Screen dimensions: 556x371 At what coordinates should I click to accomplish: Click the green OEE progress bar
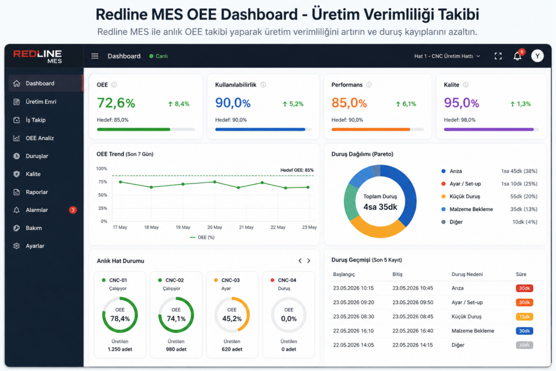[x=146, y=129]
